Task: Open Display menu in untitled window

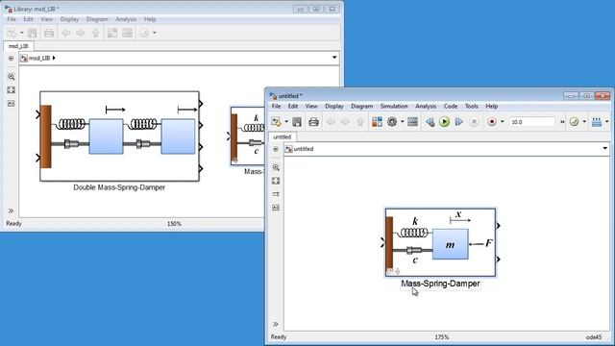Action: 334,106
